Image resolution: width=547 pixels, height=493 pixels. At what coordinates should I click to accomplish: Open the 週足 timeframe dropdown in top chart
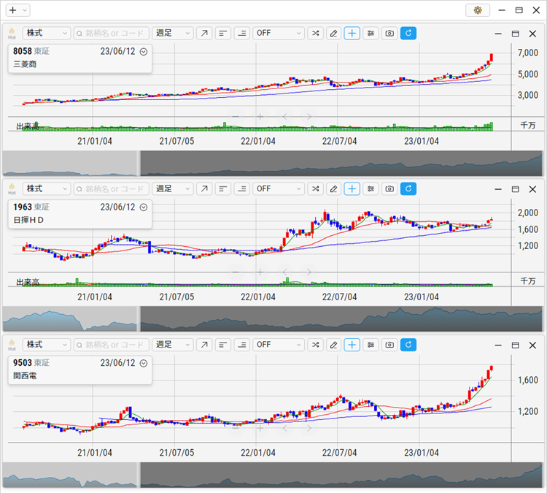click(173, 33)
